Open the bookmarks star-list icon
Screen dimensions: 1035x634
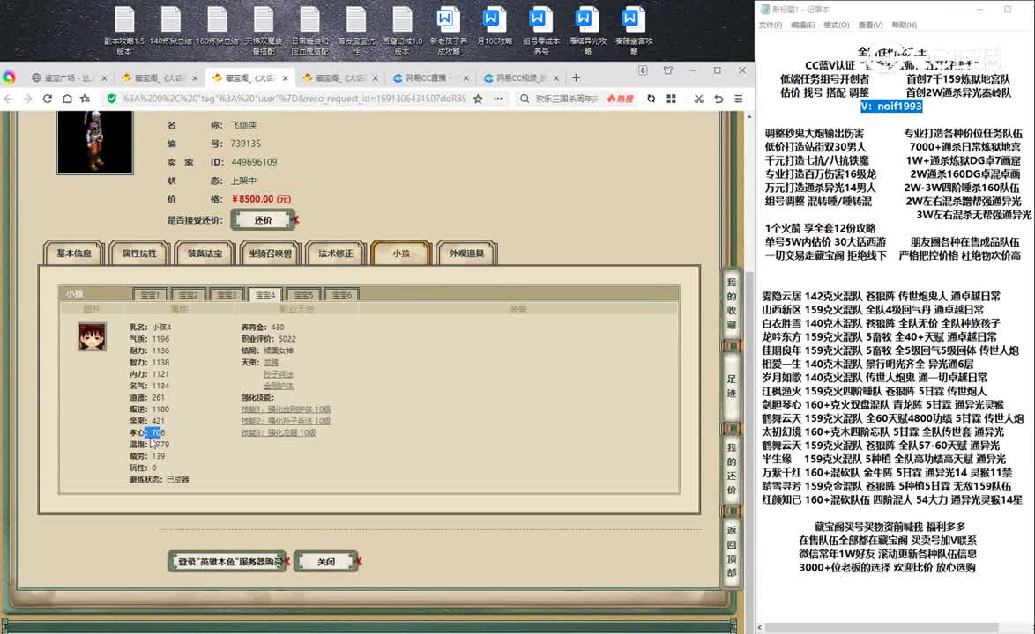coord(86,99)
